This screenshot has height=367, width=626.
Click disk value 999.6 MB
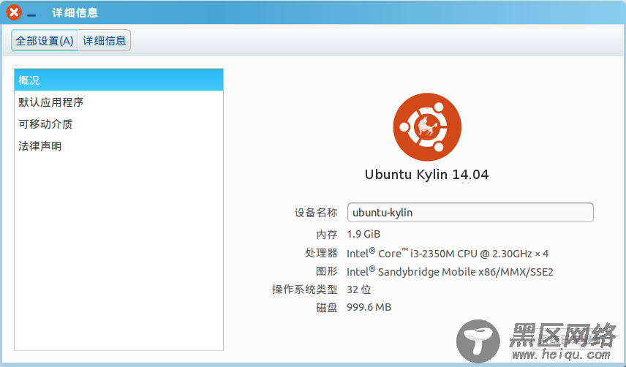tap(369, 307)
